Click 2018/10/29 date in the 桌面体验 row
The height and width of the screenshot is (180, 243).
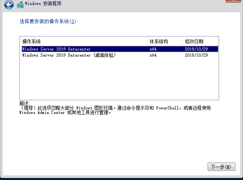click(x=196, y=55)
